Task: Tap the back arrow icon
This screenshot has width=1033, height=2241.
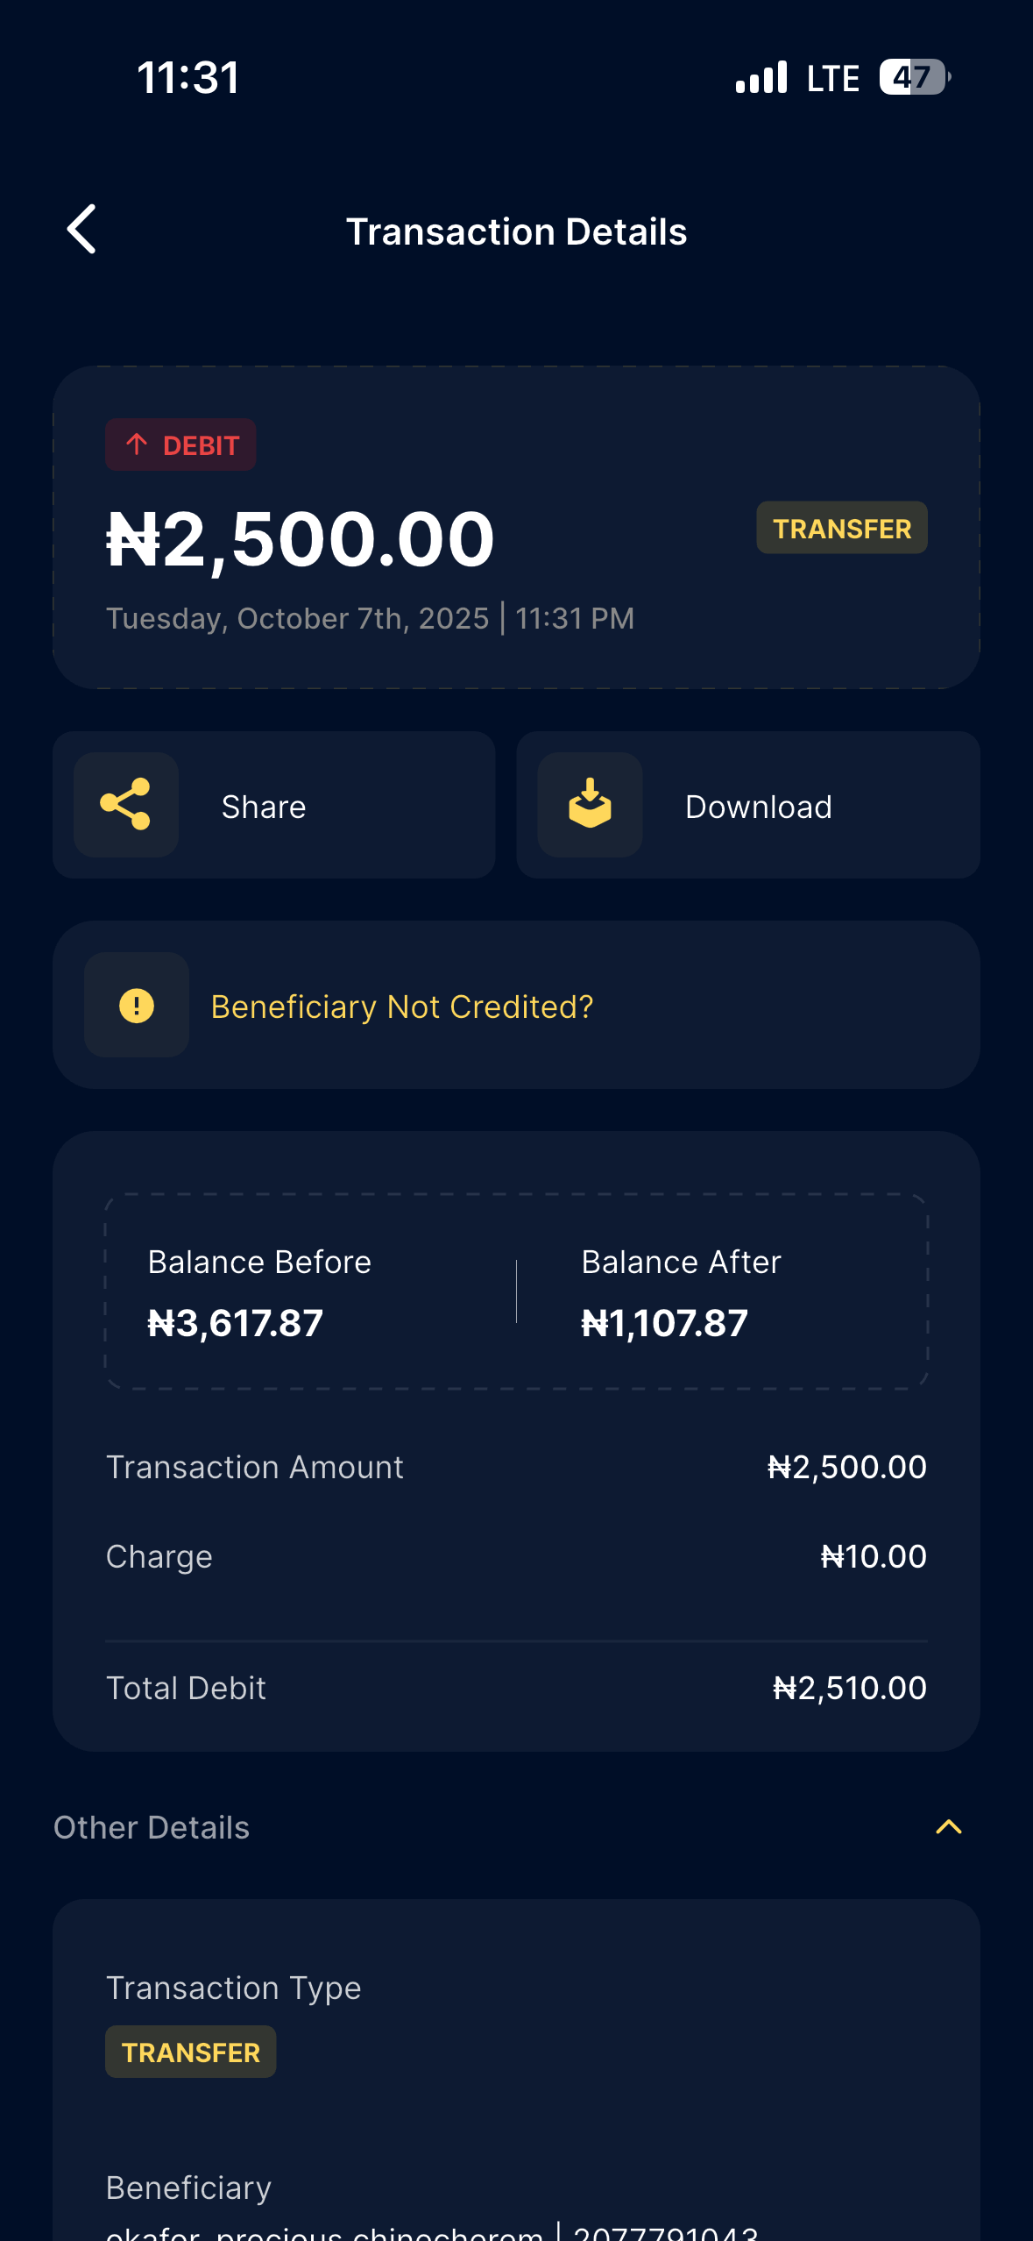Action: pyautogui.click(x=82, y=230)
